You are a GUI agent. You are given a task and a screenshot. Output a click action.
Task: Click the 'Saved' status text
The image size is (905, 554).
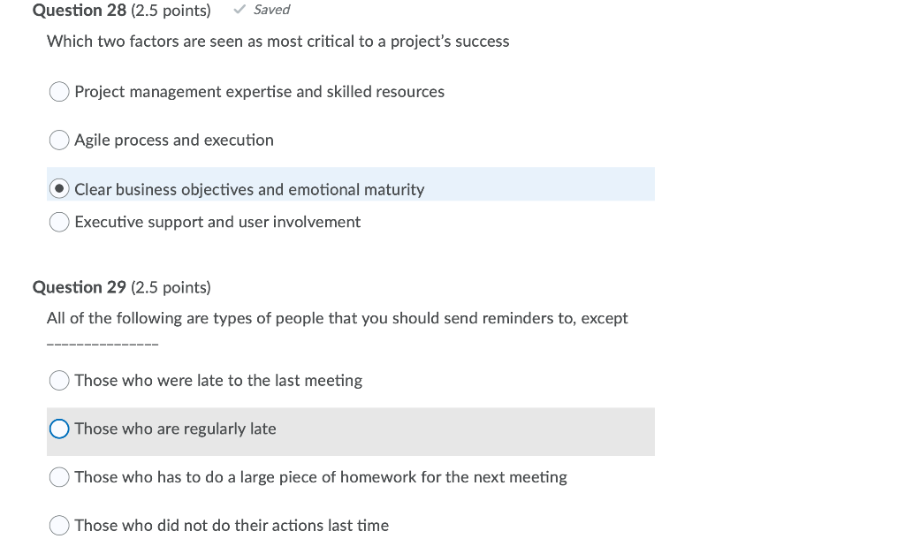[x=270, y=10]
